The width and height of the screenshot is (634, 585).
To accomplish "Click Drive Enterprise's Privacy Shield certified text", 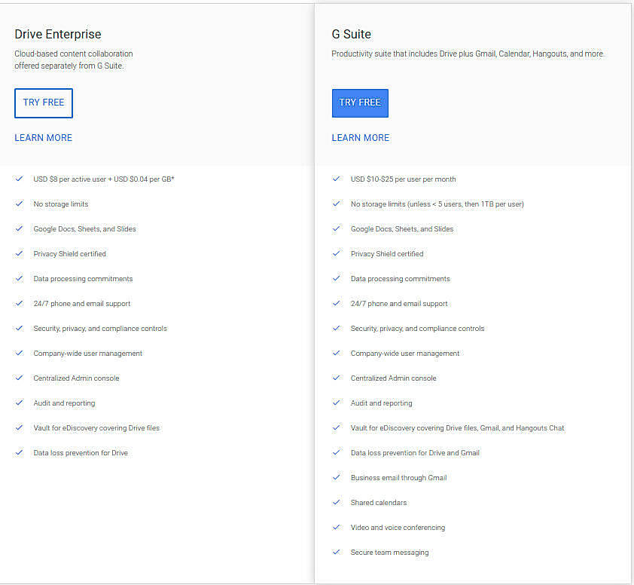I will (x=70, y=254).
